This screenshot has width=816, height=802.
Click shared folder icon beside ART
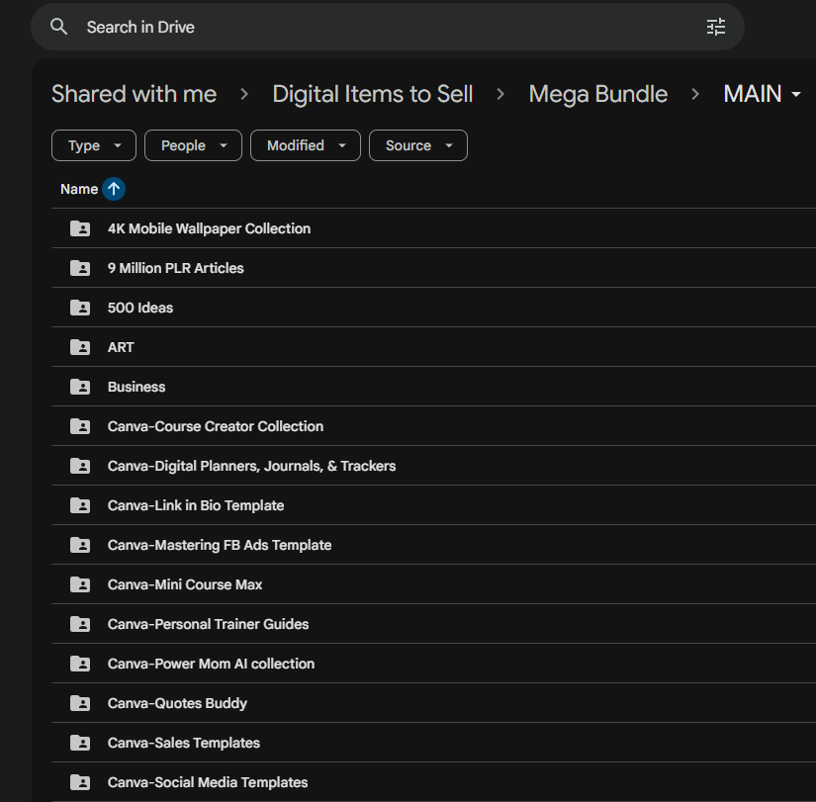click(80, 347)
